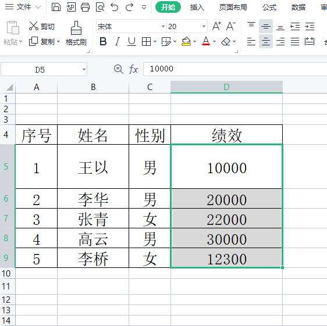Click the Borders grid icon
Image resolution: width=327 pixels, height=326 pixels.
coord(146,41)
